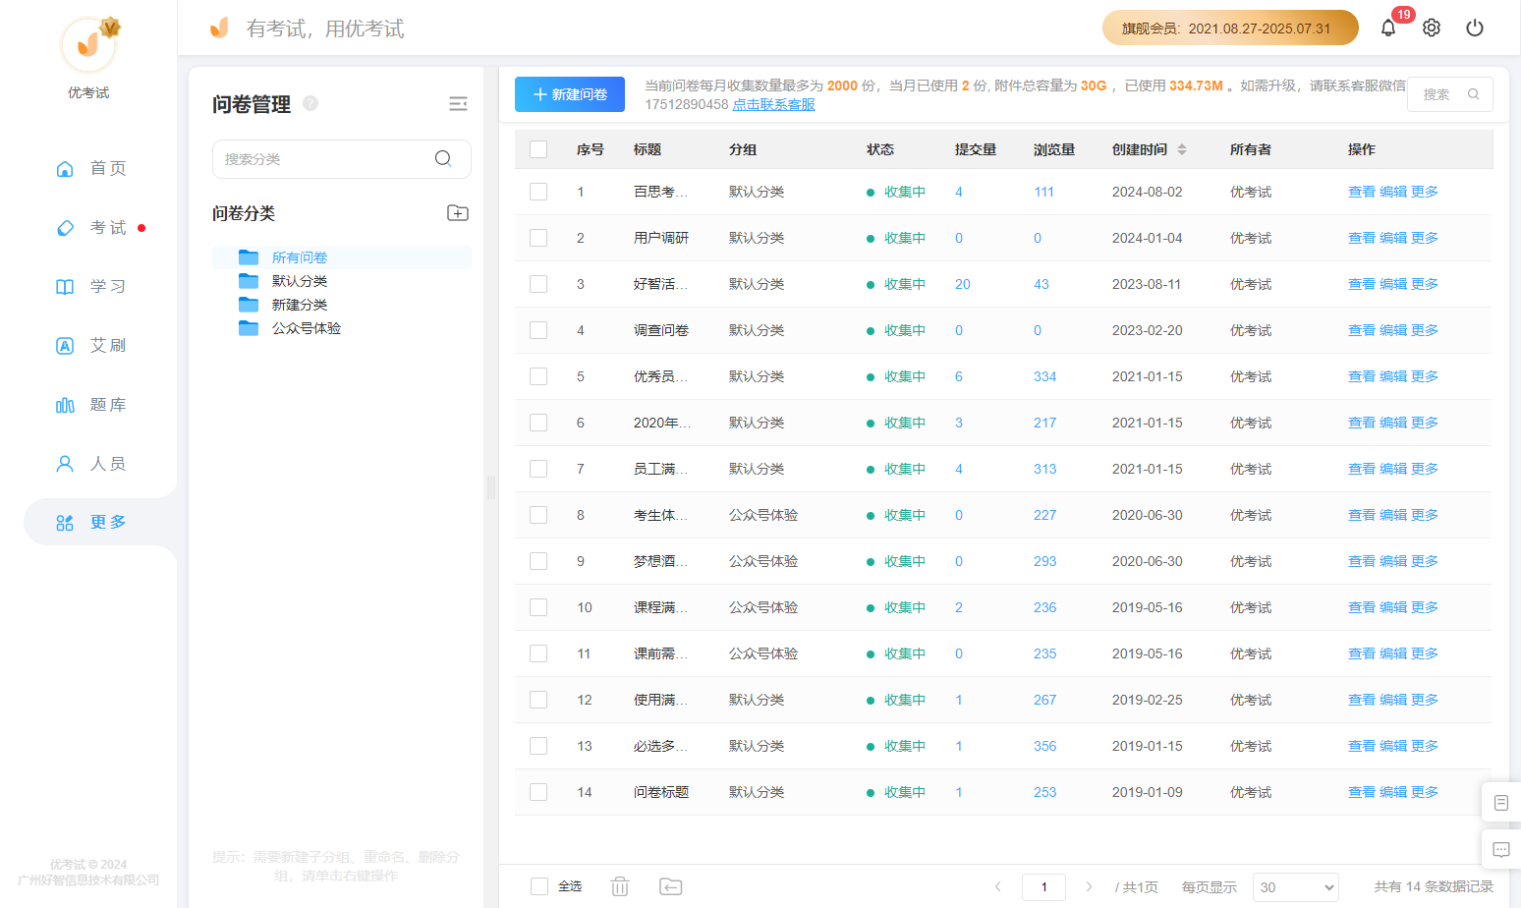1521x908 pixels.
Task: Check the row 8 考生体 checkbox
Action: [538, 515]
